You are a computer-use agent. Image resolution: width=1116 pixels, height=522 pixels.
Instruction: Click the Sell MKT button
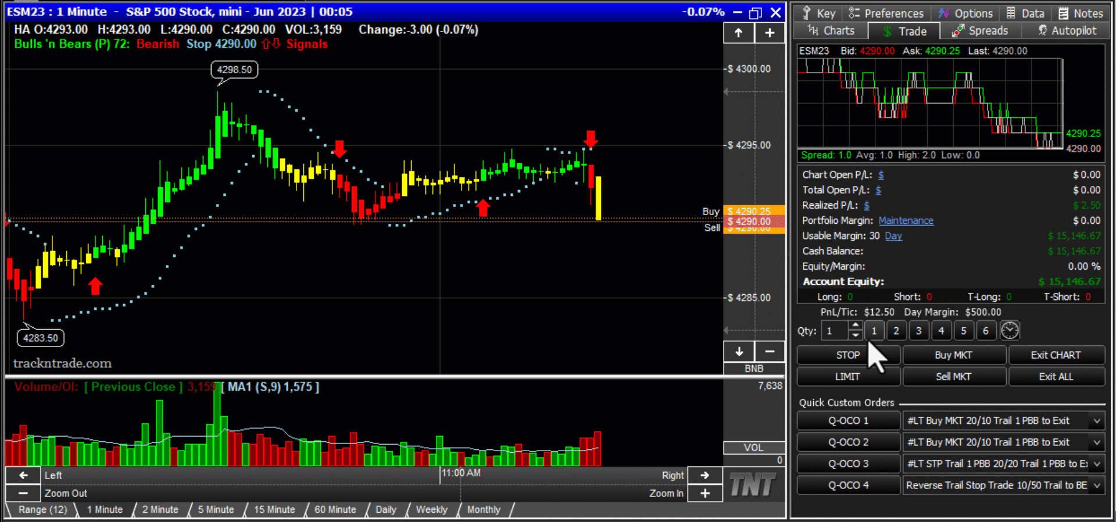coord(954,377)
